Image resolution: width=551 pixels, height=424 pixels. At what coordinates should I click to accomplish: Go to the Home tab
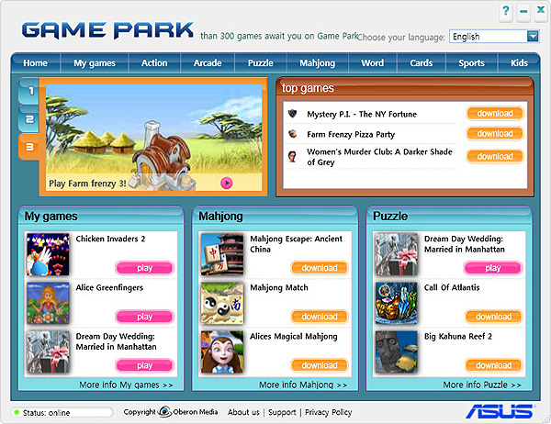click(35, 63)
